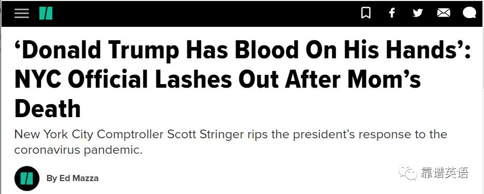The height and width of the screenshot is (194, 484).
Task: Open the author link Ed Mazza
Action: pyautogui.click(x=79, y=178)
